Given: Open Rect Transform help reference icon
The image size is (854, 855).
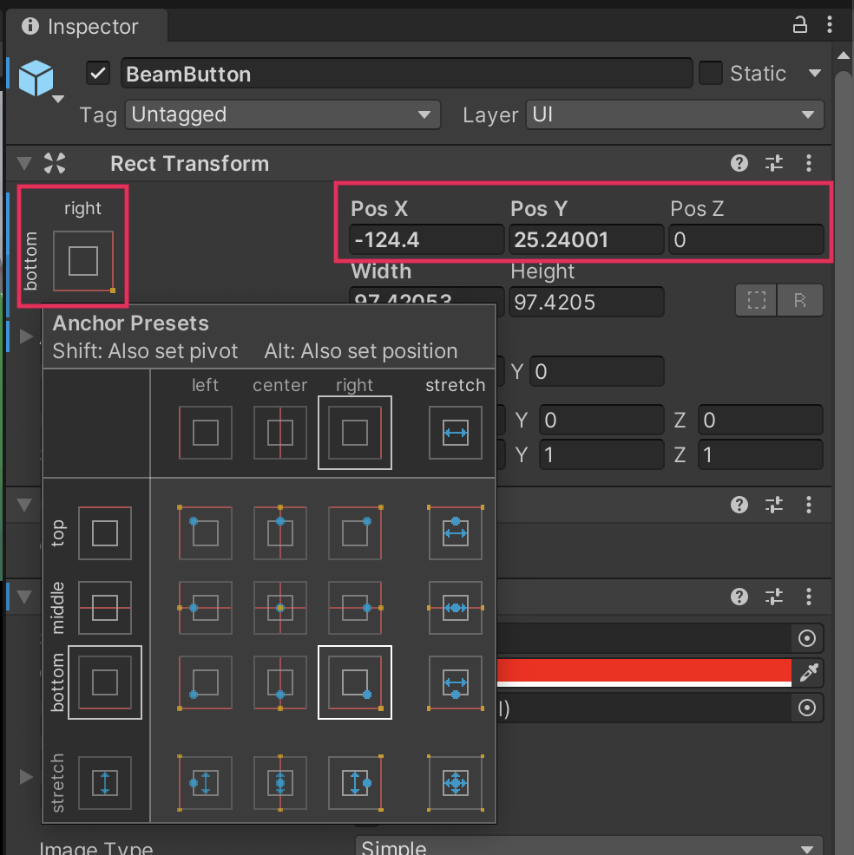Looking at the screenshot, I should point(739,163).
